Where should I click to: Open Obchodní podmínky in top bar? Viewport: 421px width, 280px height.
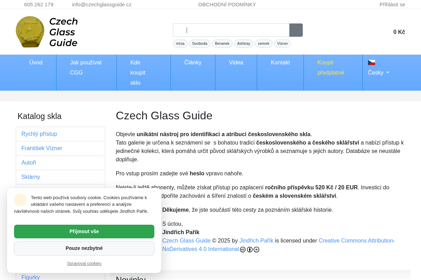227,5
